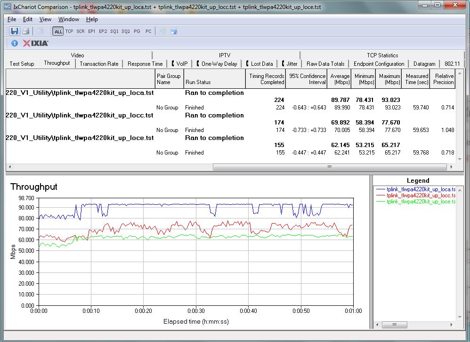
Task: Click the Measured Time (sec) column header
Action: 416,79
